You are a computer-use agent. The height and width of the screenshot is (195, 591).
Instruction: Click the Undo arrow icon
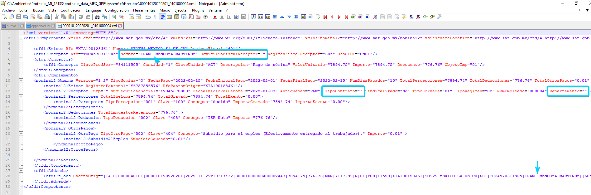coord(81,17)
